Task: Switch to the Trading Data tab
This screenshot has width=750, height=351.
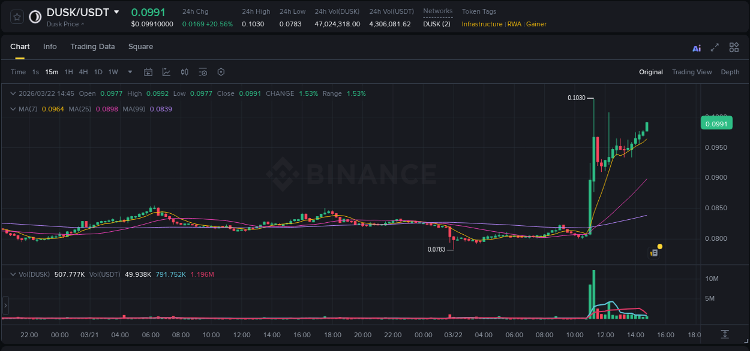Action: click(x=92, y=47)
